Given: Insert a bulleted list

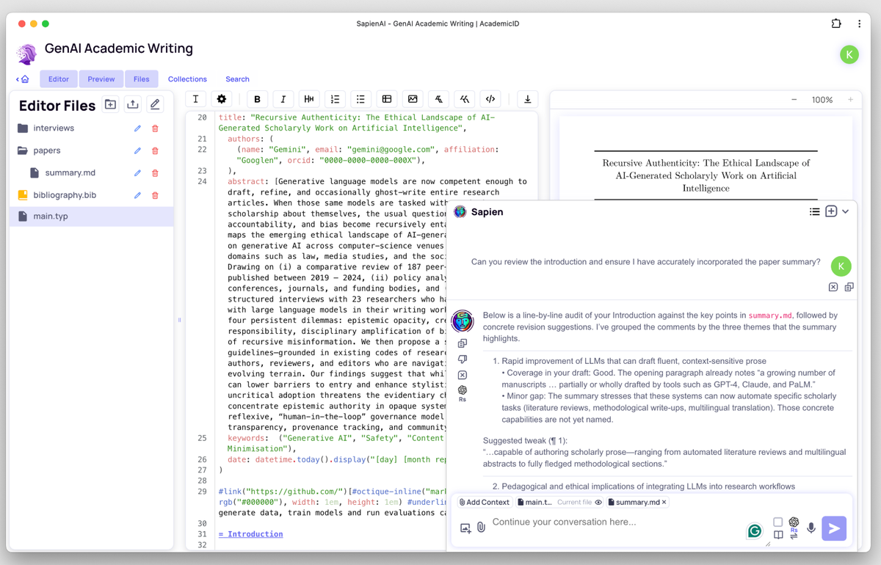Looking at the screenshot, I should click(360, 99).
